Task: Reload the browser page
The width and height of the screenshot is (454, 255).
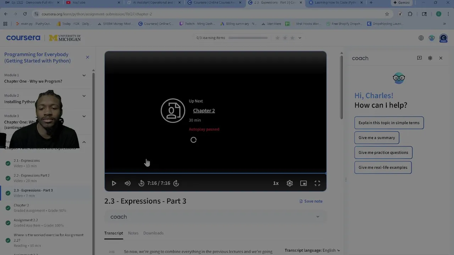Action: click(x=25, y=14)
